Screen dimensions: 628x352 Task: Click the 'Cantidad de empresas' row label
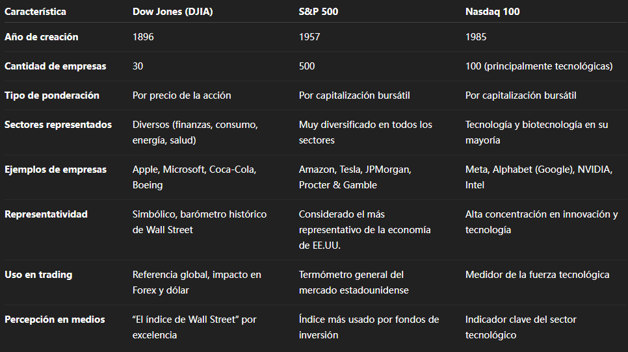click(x=55, y=66)
